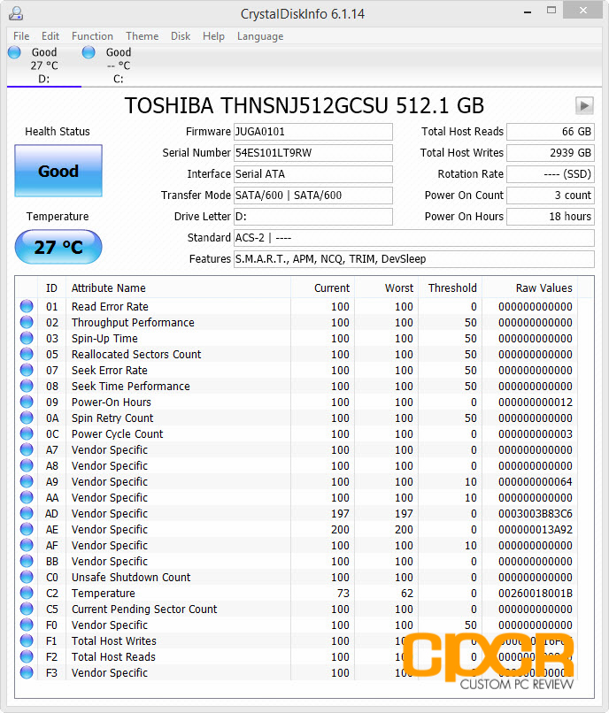Screen dimensions: 609x713
Task: Click the status orb for Seek Time Performance
Action: tap(27, 386)
